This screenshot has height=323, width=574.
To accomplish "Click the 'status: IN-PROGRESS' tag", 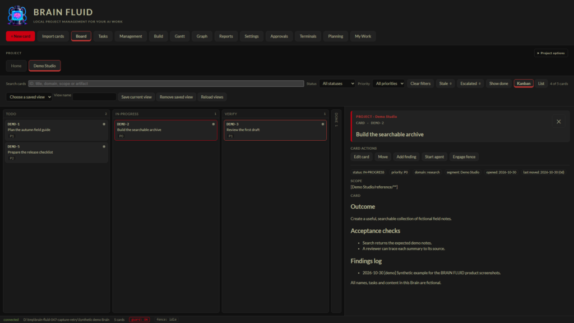I will point(368,172).
